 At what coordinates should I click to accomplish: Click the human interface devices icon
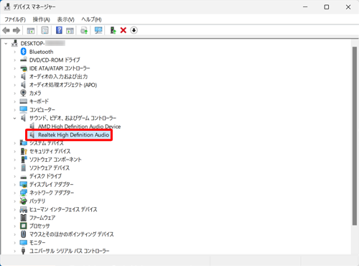pyautogui.click(x=23, y=209)
